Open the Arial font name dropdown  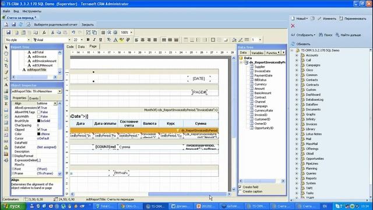(69, 40)
